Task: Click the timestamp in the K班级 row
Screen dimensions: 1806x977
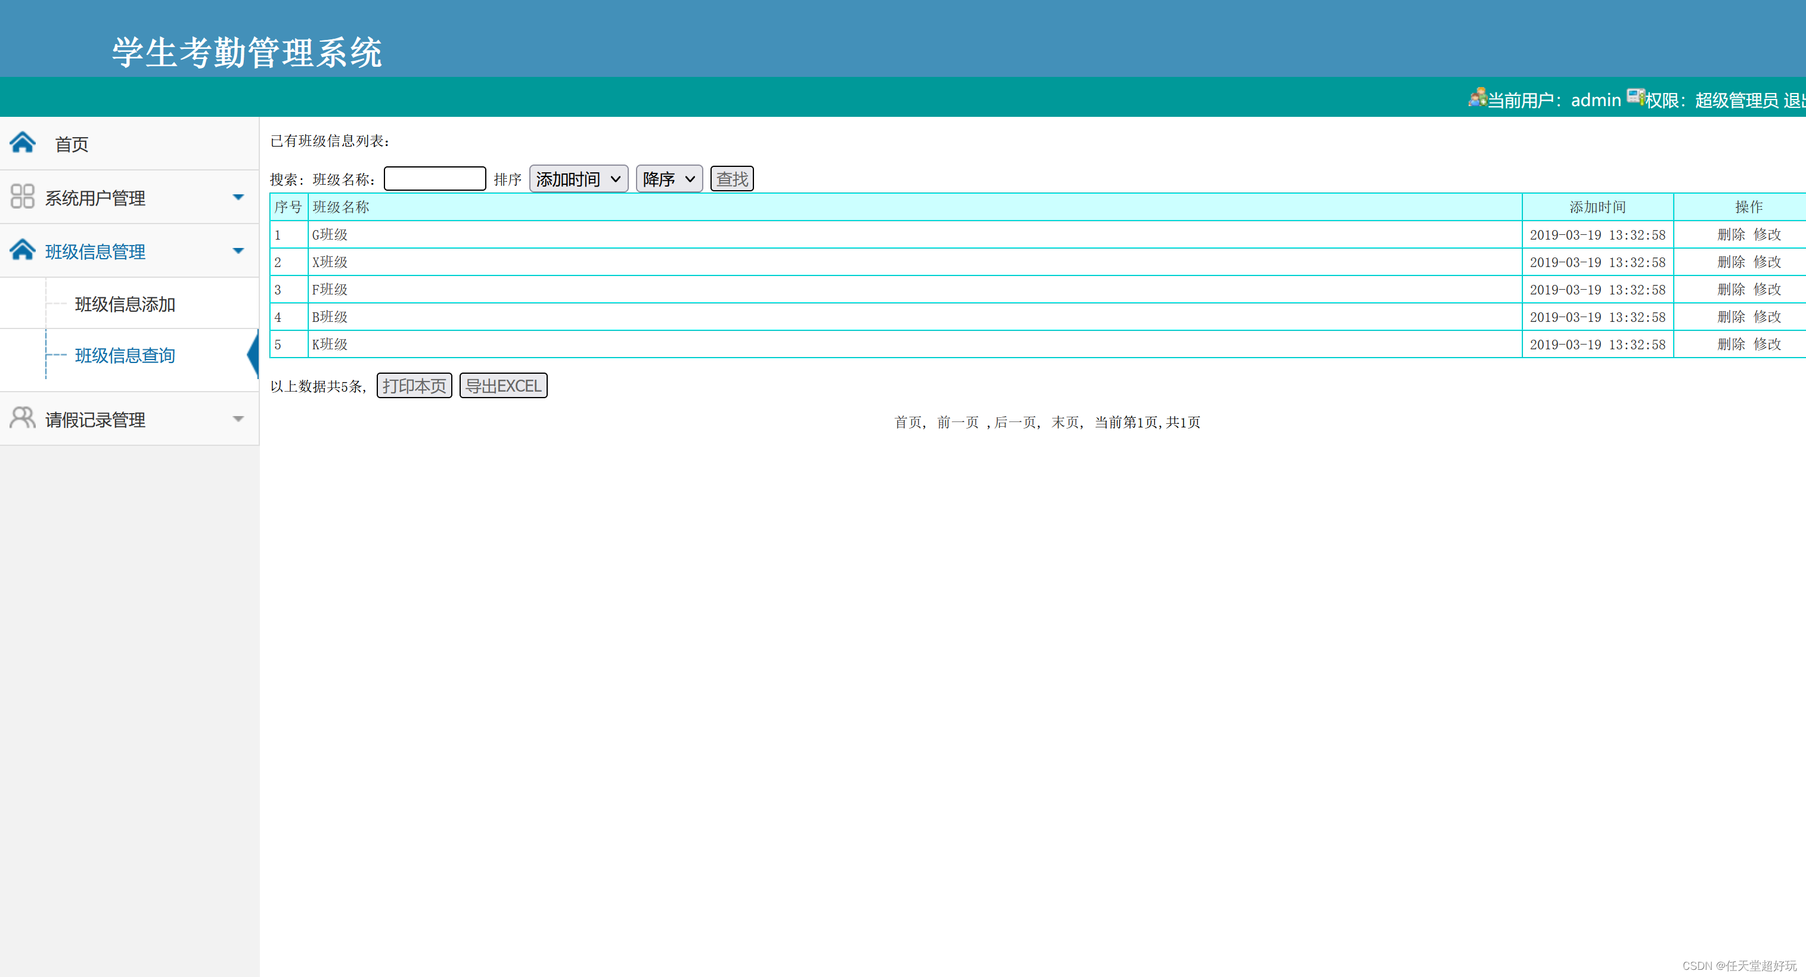Action: 1598,345
